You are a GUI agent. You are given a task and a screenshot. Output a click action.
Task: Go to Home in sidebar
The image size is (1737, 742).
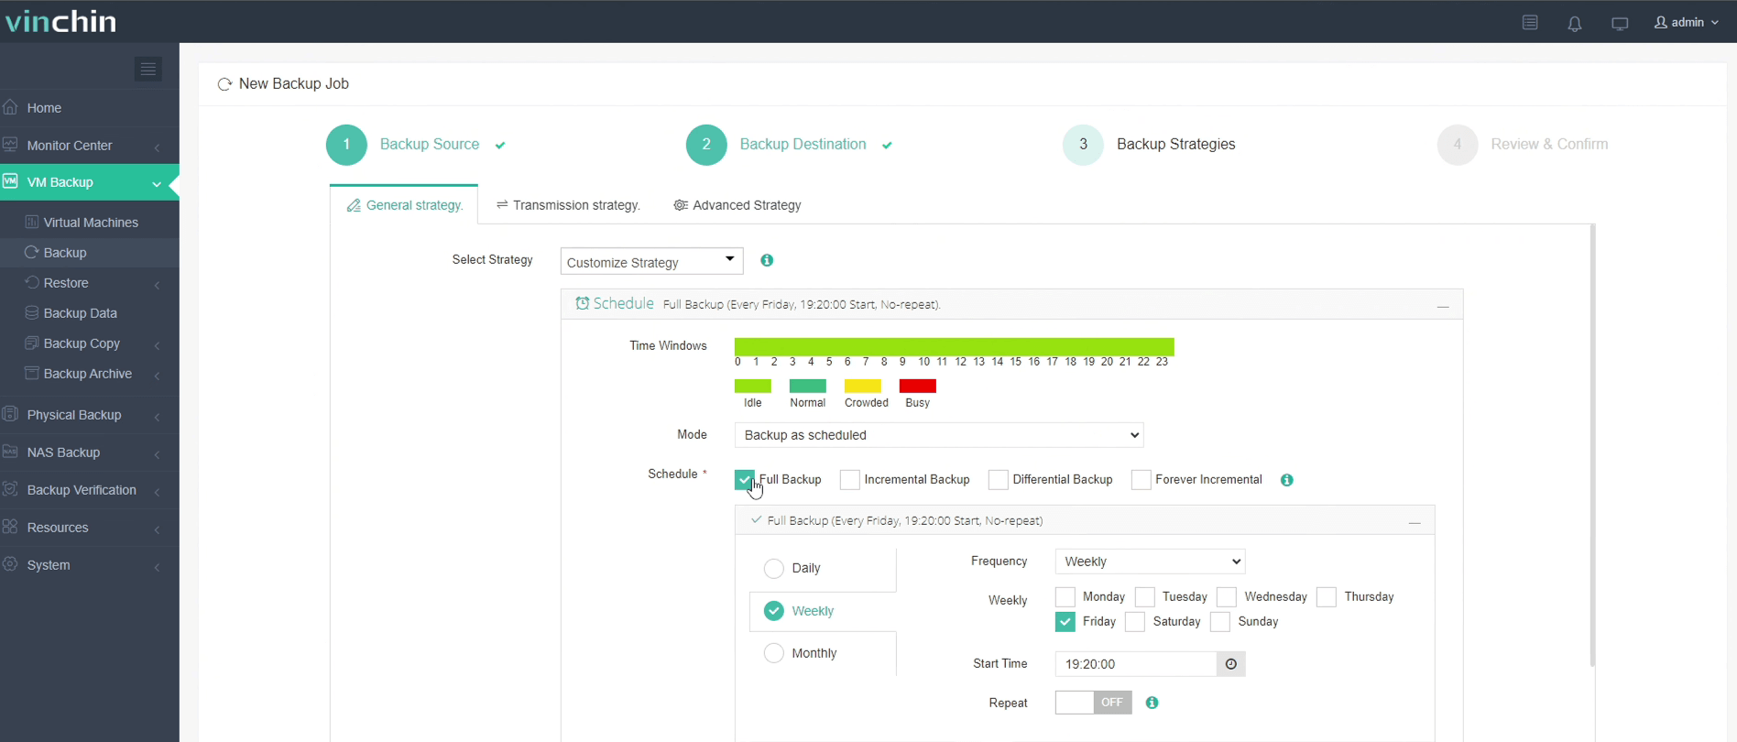coord(90,107)
